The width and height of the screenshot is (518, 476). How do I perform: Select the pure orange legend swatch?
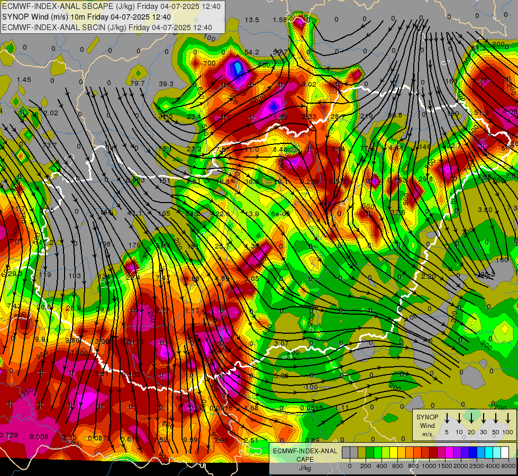coord(410,452)
